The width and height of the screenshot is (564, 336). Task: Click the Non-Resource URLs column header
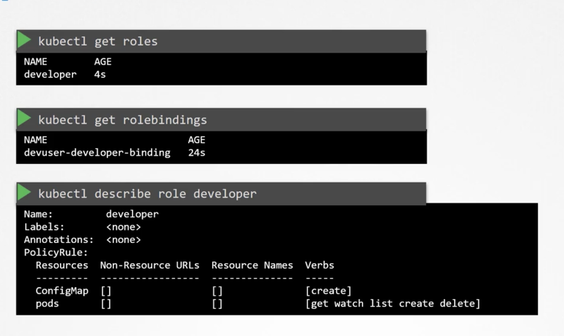[x=150, y=265]
